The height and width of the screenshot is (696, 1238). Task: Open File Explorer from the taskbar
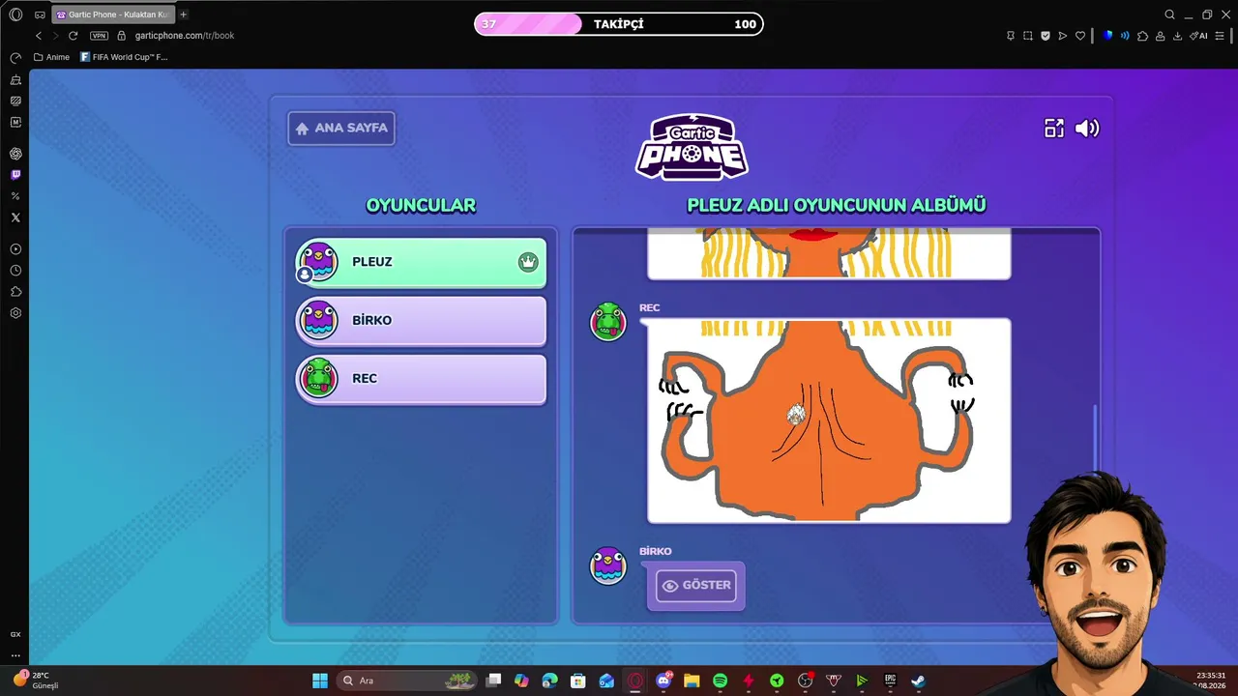coord(692,681)
